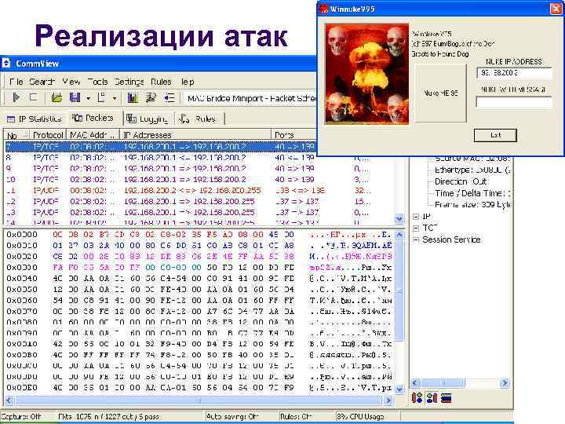Click the blue floppy save icon
Viewport: 565px width, 424px height.
tap(75, 97)
